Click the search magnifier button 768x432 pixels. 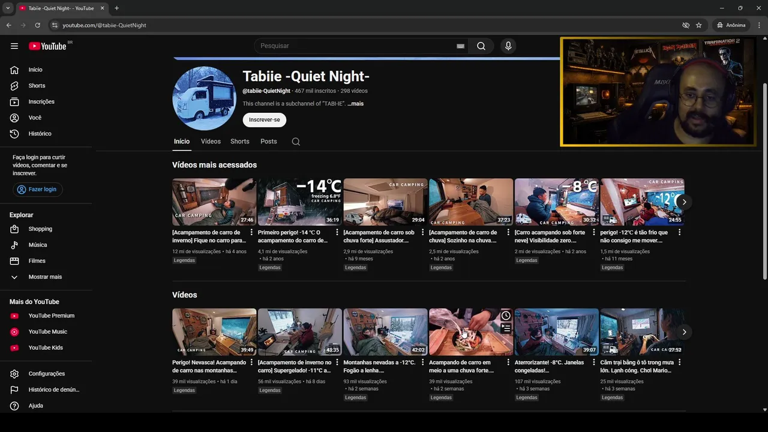pos(481,46)
